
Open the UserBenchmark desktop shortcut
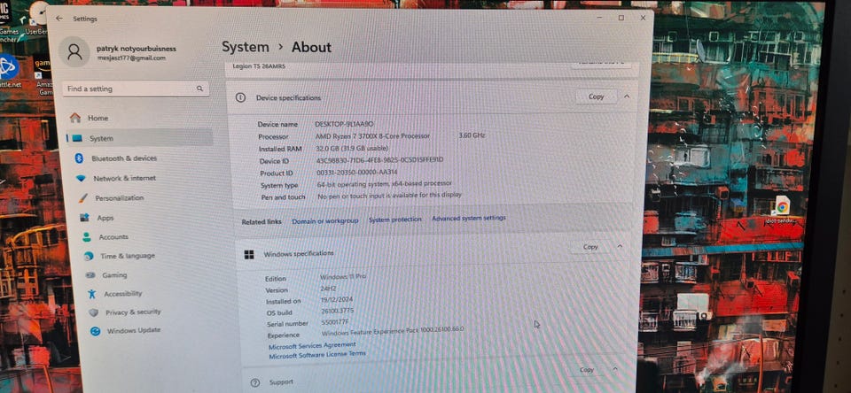[38, 17]
